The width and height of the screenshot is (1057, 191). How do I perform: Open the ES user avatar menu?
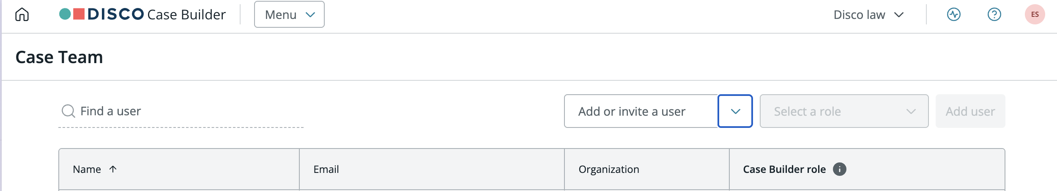[1035, 14]
